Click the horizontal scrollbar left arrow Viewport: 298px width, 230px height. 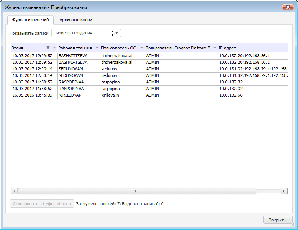[x=14, y=191]
